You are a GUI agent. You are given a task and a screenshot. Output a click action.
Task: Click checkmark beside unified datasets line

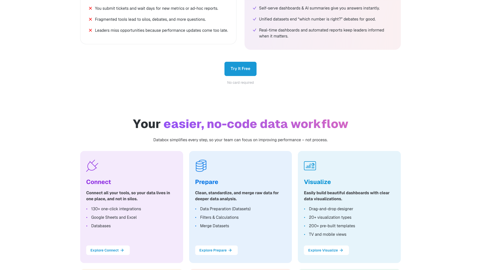tap(255, 19)
